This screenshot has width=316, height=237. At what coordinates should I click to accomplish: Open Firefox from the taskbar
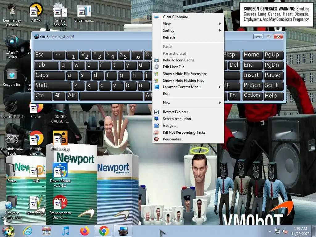[85, 231]
